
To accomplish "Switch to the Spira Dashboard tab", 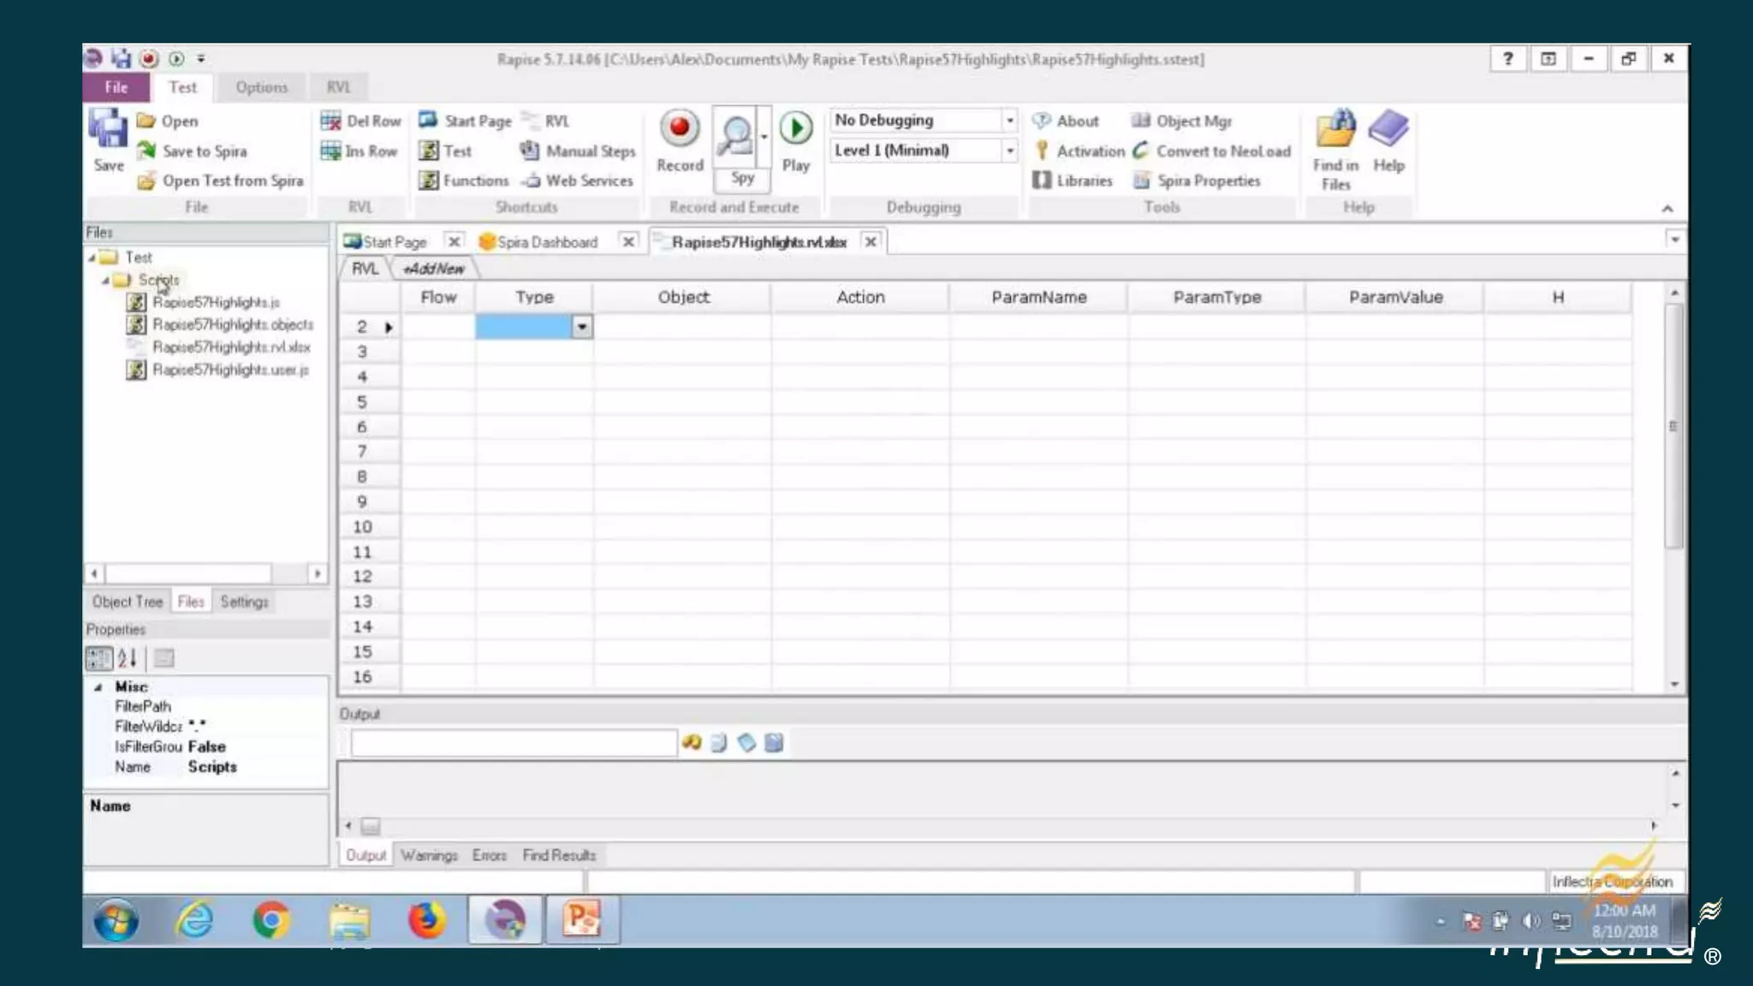I will 546,242.
